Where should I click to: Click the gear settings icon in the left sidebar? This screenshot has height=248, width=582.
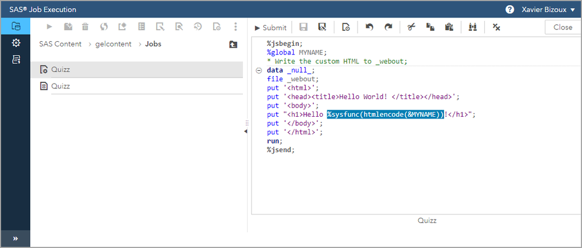(16, 43)
